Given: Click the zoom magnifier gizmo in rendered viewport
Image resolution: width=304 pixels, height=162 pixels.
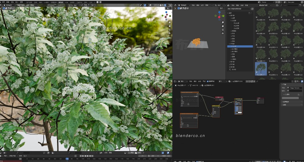Looking at the screenshot, I should pyautogui.click(x=169, y=22).
